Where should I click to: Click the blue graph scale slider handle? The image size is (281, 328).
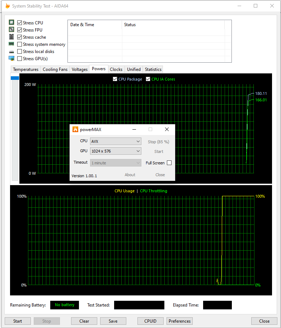[x=15, y=78]
